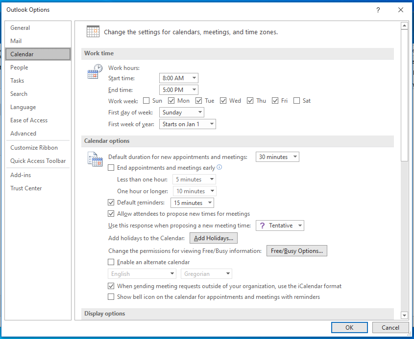Click the 'Display options' section heading
The image size is (414, 339).
click(x=105, y=314)
